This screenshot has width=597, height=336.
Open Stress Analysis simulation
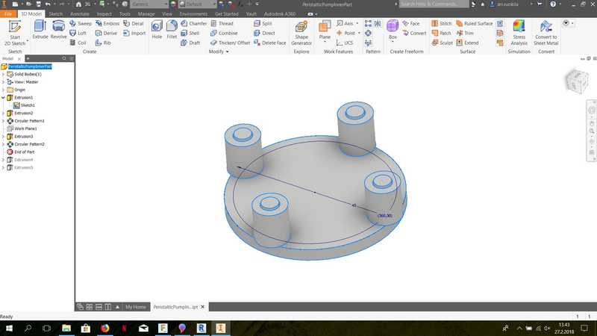519,33
